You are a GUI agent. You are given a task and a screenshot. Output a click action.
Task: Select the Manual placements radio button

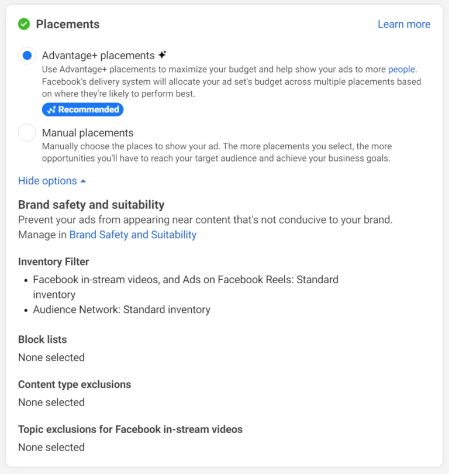[27, 133]
